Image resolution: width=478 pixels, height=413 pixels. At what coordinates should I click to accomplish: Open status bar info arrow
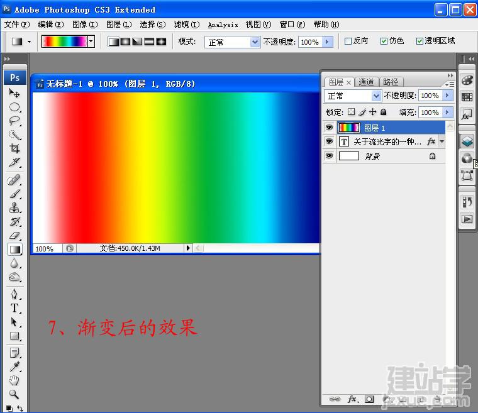[x=188, y=248]
